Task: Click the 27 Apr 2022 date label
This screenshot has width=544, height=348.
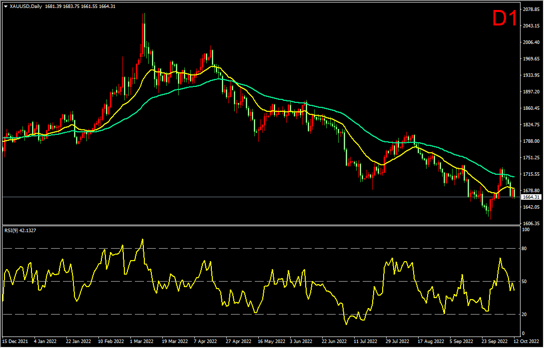Action: [239, 342]
